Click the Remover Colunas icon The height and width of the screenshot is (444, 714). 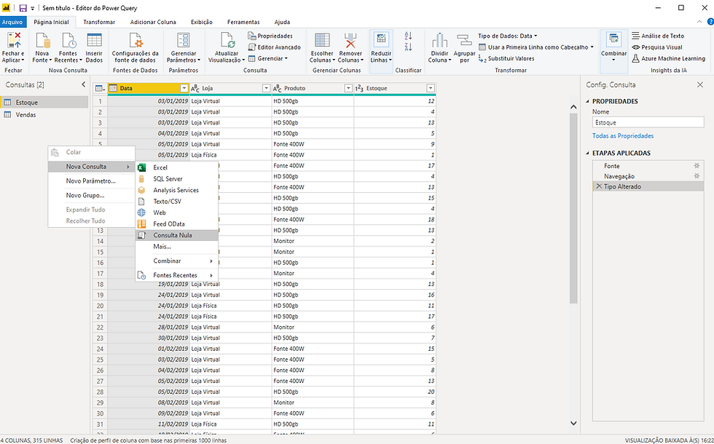(350, 41)
